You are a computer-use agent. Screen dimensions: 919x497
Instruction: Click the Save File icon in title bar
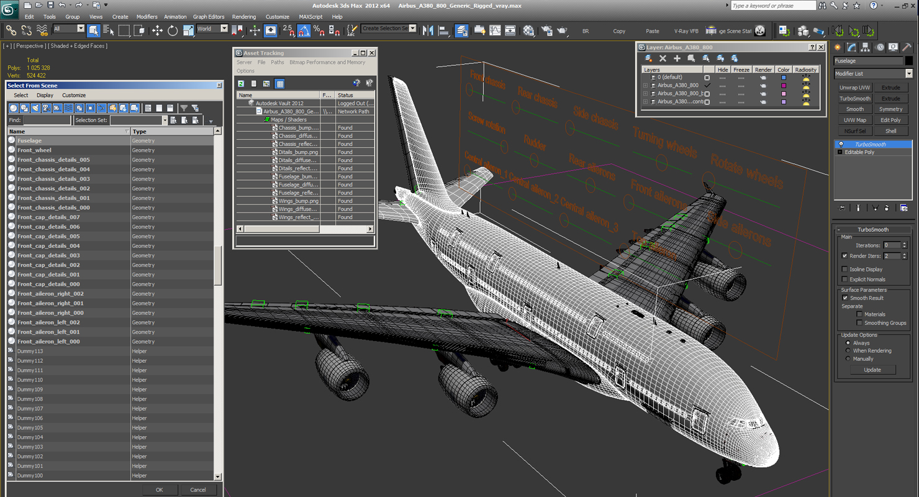(50, 5)
